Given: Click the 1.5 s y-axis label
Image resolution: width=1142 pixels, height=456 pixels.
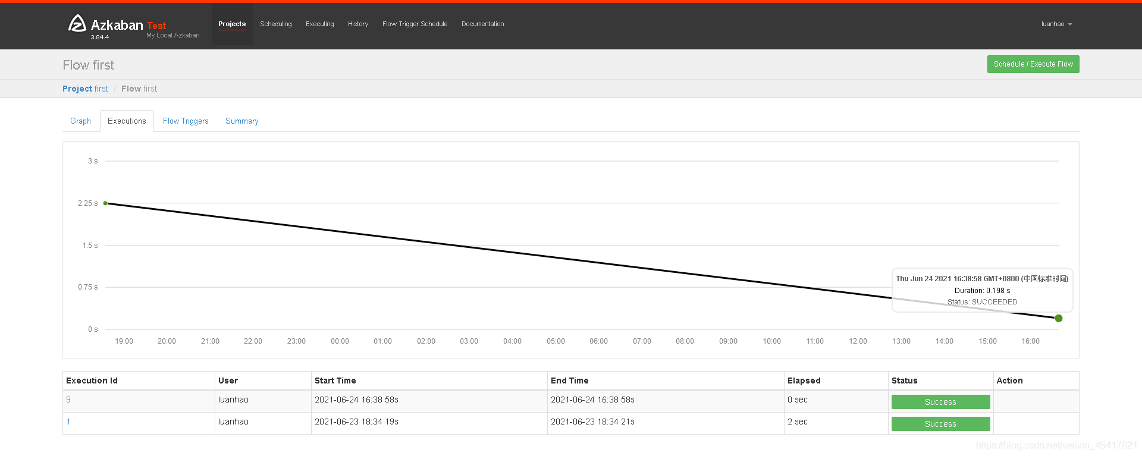Looking at the screenshot, I should coord(90,246).
